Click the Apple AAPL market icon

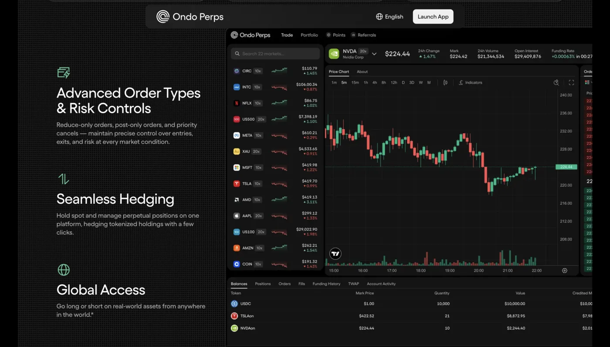pos(237,216)
